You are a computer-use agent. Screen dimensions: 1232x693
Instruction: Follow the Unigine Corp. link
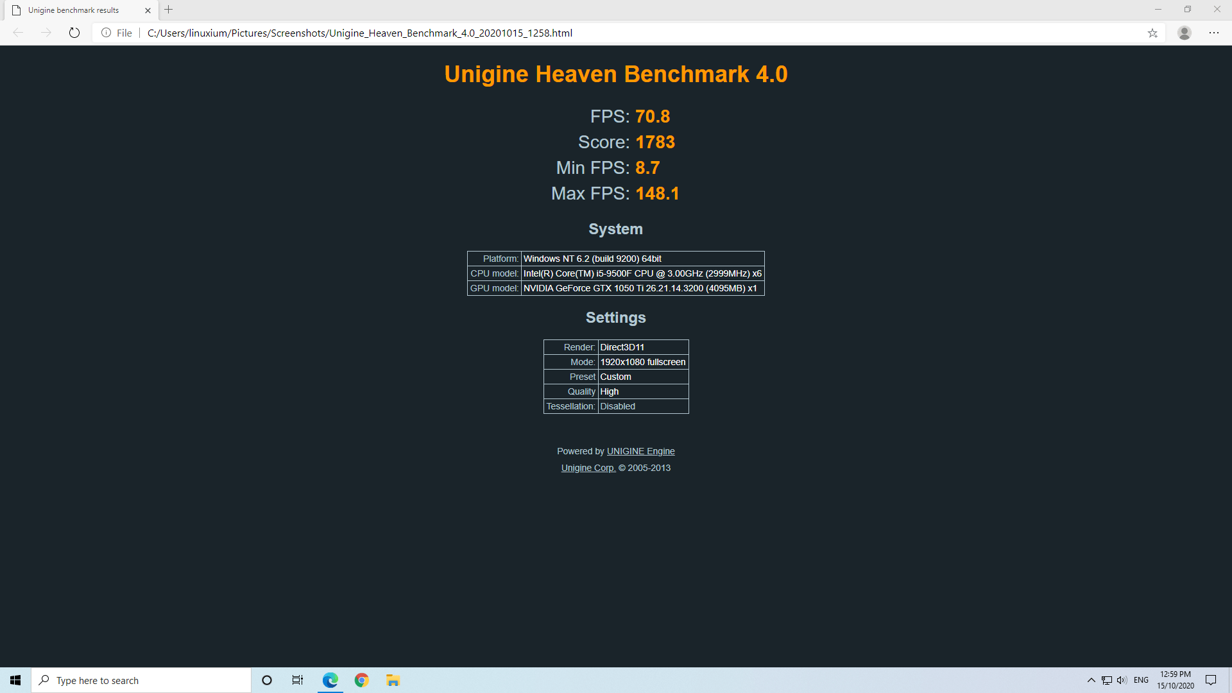tap(588, 468)
